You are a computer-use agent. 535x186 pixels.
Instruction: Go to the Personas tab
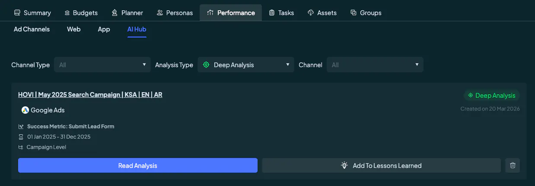pyautogui.click(x=175, y=13)
